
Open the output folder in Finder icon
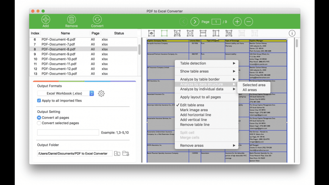tap(126, 153)
